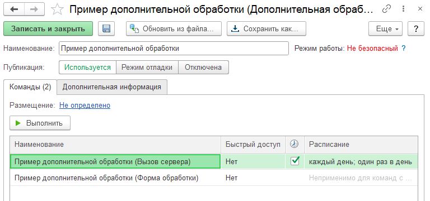This screenshot has width=430, height=201.
Task: Click the Выполнить button
Action: click(x=40, y=123)
